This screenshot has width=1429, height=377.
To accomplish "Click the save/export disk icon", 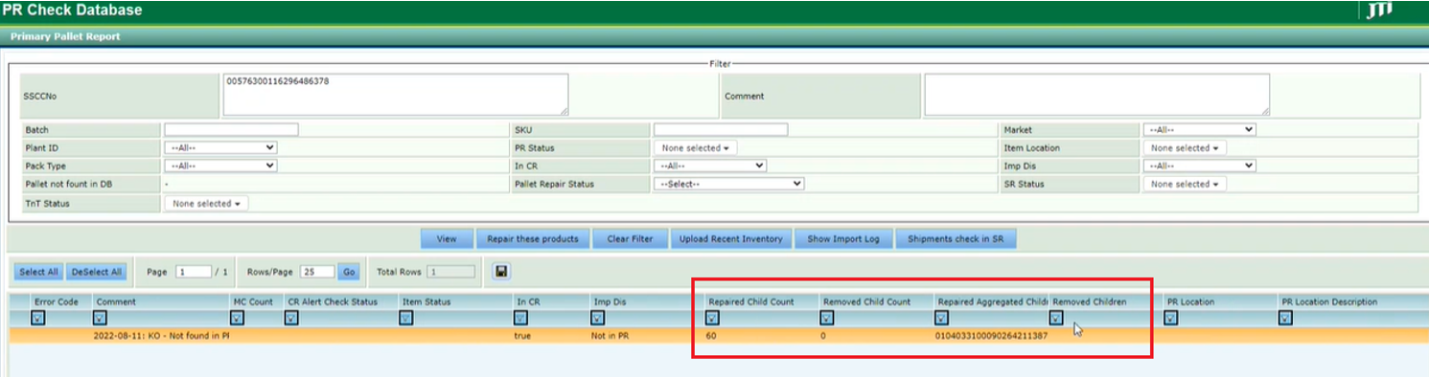I will [501, 272].
